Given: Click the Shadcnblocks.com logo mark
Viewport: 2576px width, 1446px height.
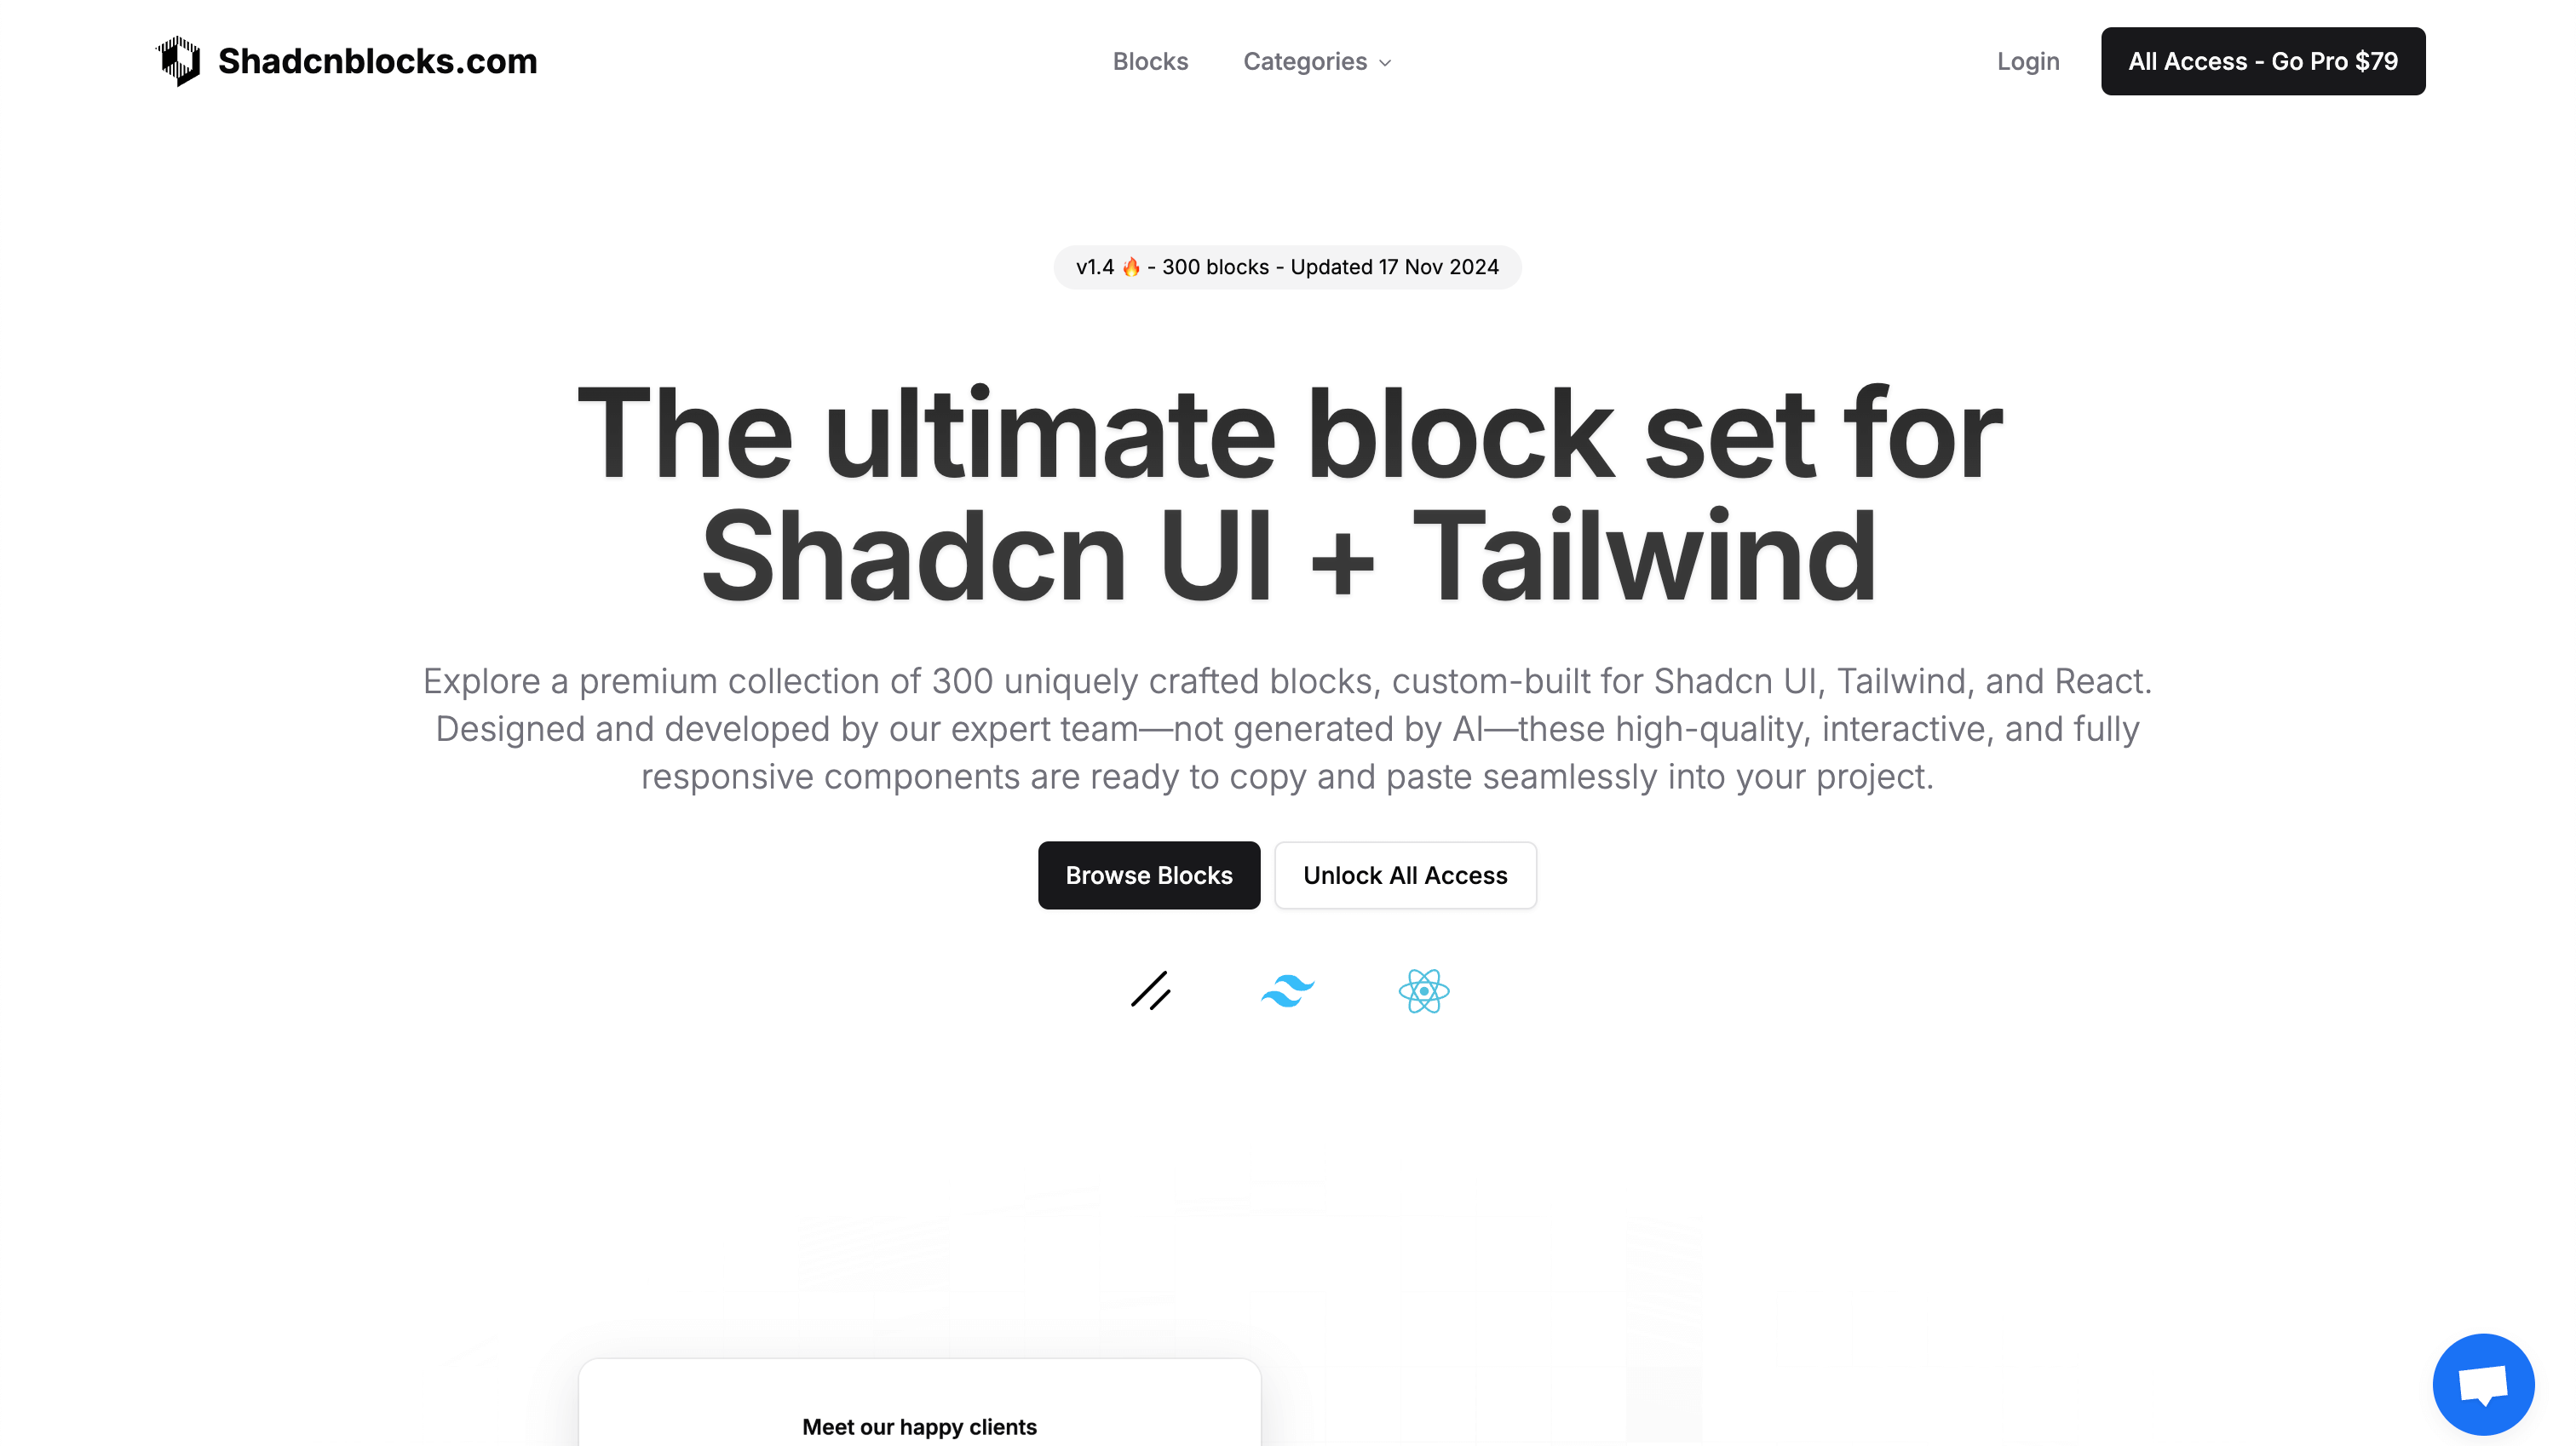Looking at the screenshot, I should pyautogui.click(x=177, y=60).
